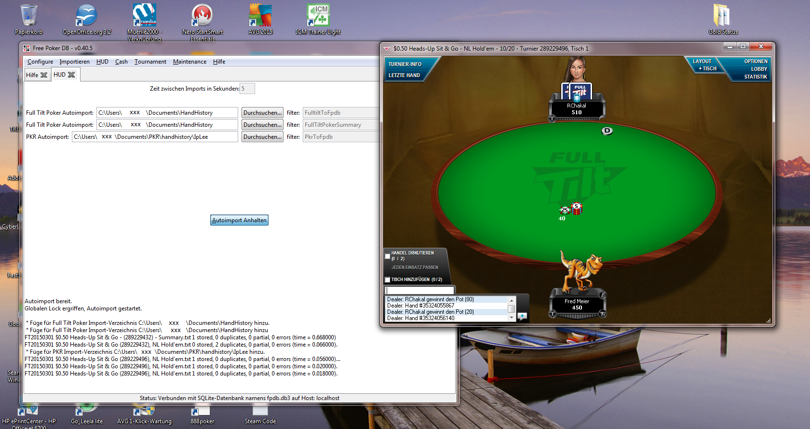
Task: Click the pot chips on the table
Action: (x=571, y=209)
